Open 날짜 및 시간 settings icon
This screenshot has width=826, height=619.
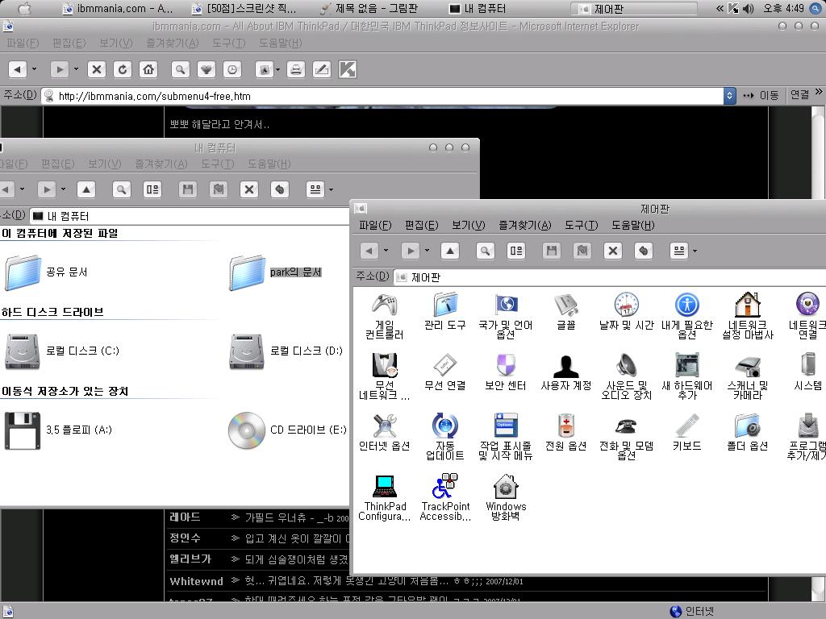[x=626, y=305]
